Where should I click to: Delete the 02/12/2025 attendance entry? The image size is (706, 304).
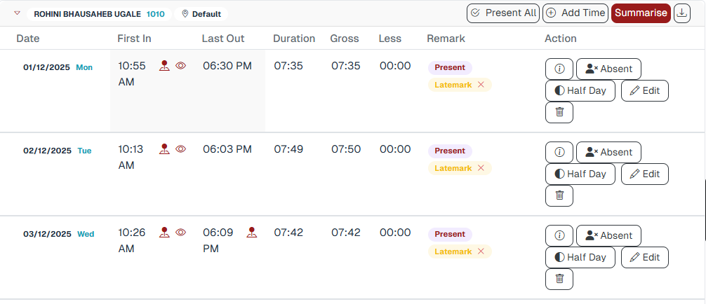(559, 195)
